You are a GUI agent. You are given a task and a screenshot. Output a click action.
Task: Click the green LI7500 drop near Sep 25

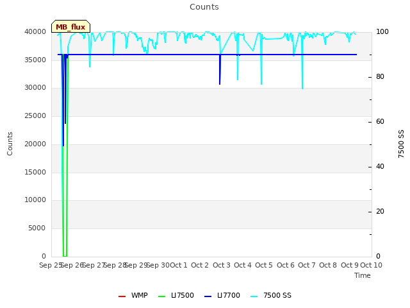65,156
